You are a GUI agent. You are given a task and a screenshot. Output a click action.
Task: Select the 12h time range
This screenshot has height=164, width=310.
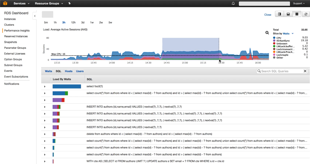tap(73, 22)
